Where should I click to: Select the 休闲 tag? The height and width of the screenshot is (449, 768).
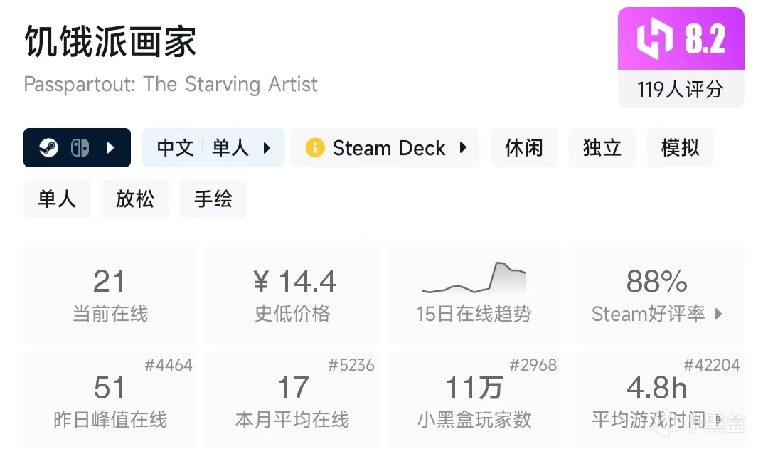[x=524, y=148]
